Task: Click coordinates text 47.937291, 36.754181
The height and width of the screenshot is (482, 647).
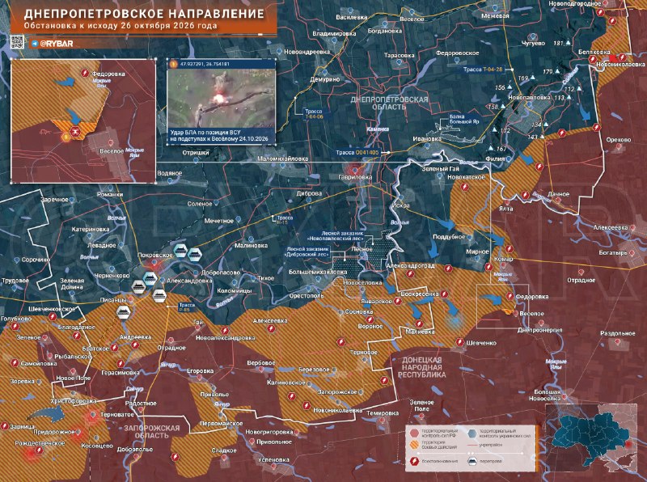Action: [205, 65]
